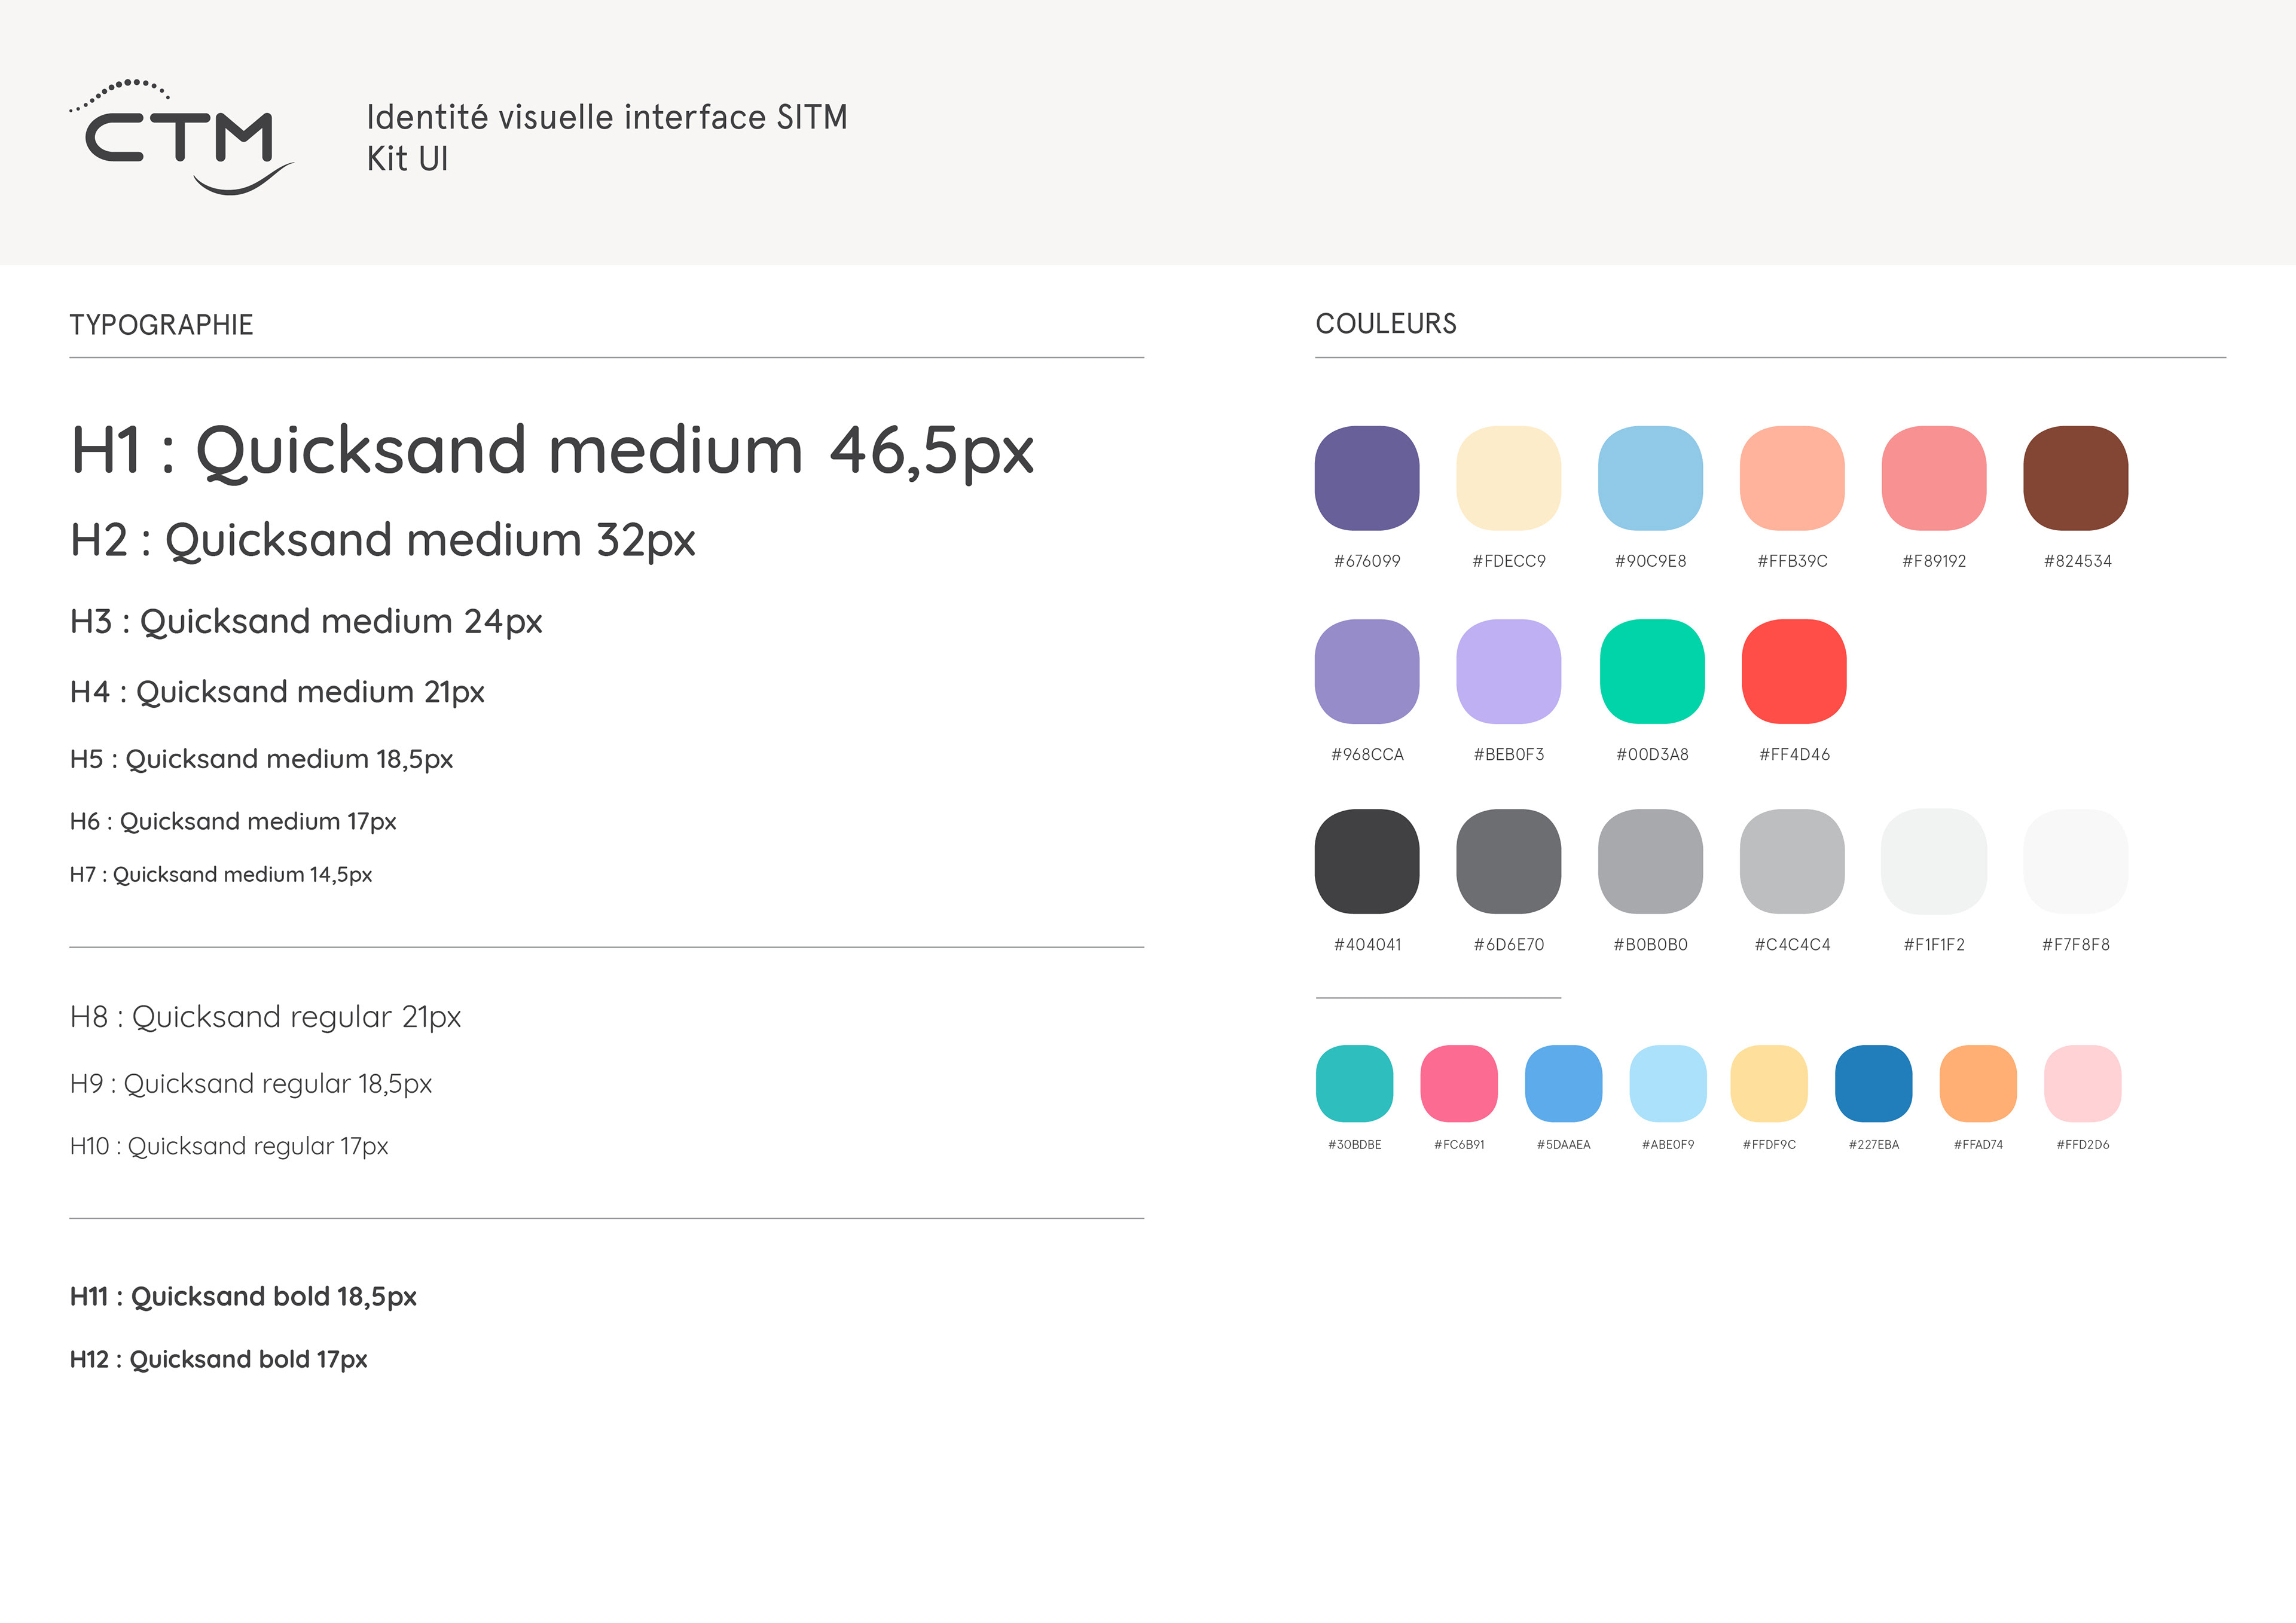Pick the #FFB39C peach swatch

(1793, 478)
